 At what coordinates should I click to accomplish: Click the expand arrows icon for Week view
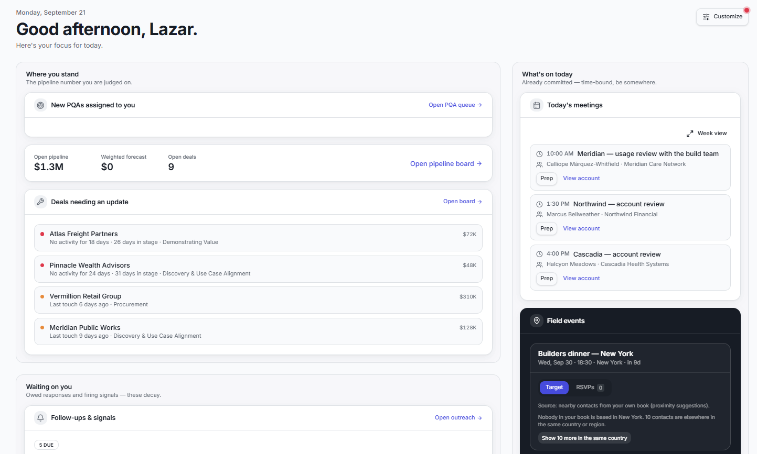[x=690, y=134]
